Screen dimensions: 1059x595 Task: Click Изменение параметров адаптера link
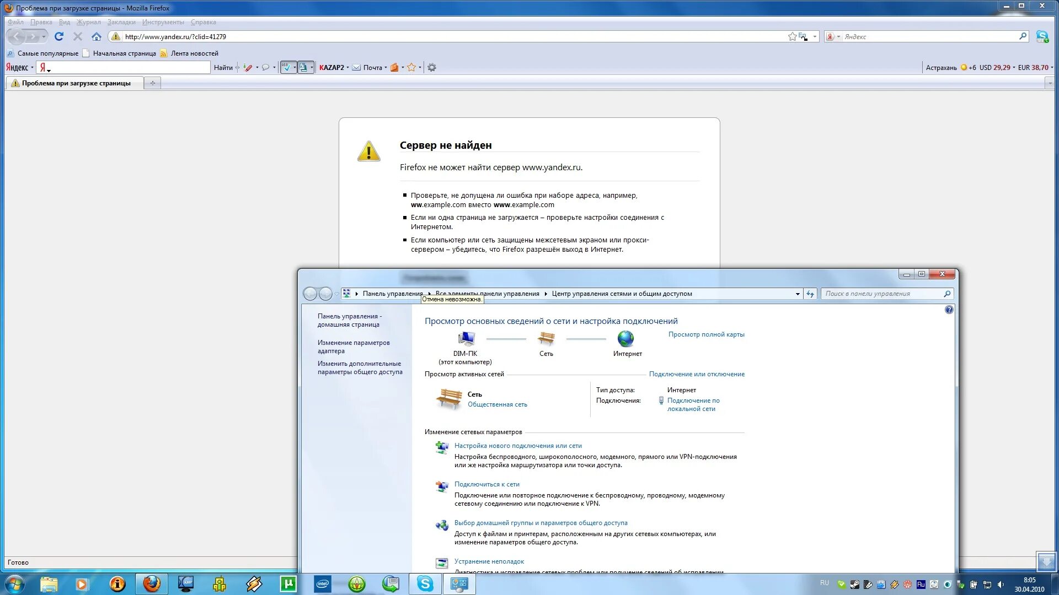coord(353,347)
